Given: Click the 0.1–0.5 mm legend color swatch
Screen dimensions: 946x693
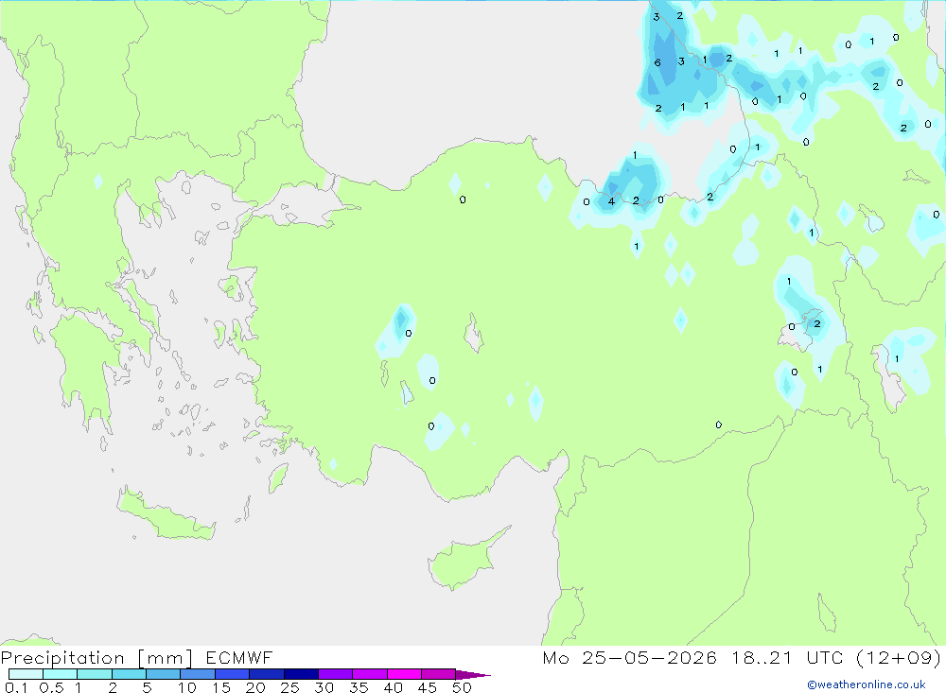Looking at the screenshot, I should 26,674.
